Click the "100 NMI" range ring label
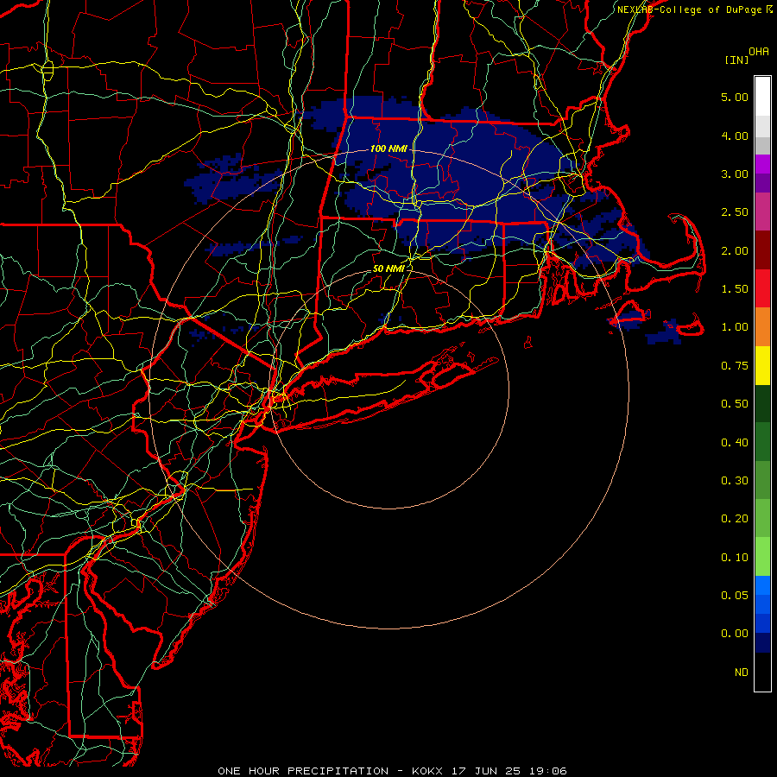Screen dimensions: 777x777 [x=388, y=148]
